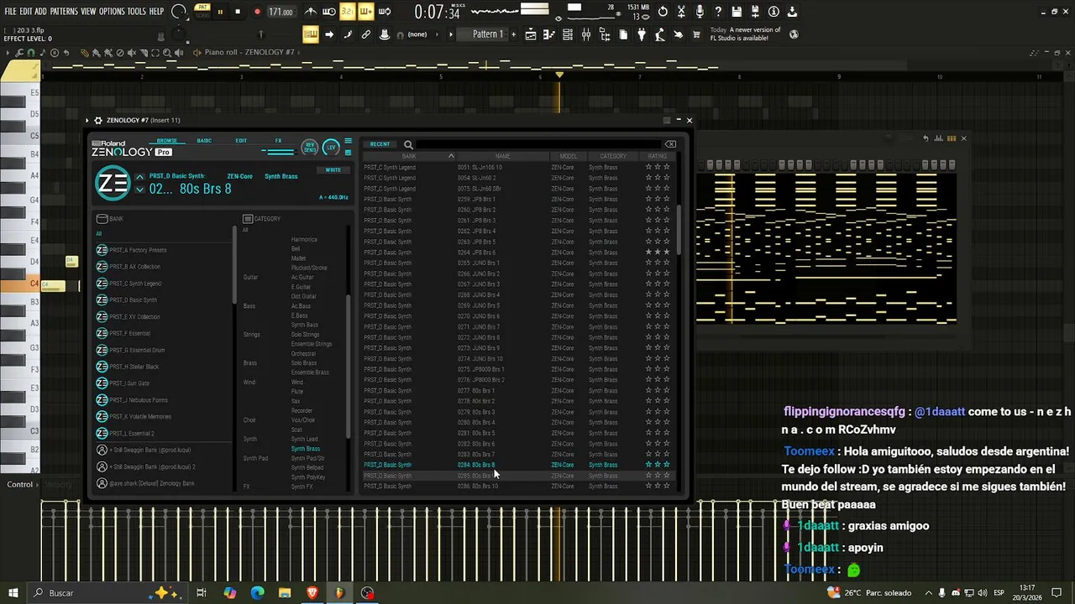Open the playlist view icon in the toolbar
This screenshot has height=604, width=1075.
click(x=531, y=34)
